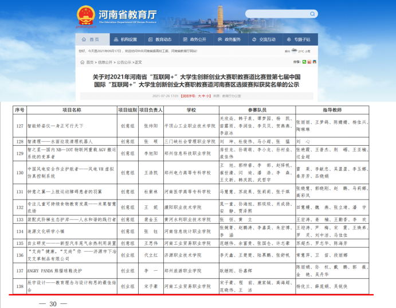Open the 机构设置 navigation tab
Viewport: 396px width, 308px height.
[124, 40]
